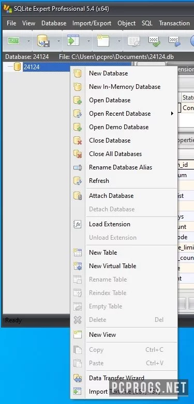Choose Open Database from context menu
The width and height of the screenshot is (194, 404).
(124, 100)
